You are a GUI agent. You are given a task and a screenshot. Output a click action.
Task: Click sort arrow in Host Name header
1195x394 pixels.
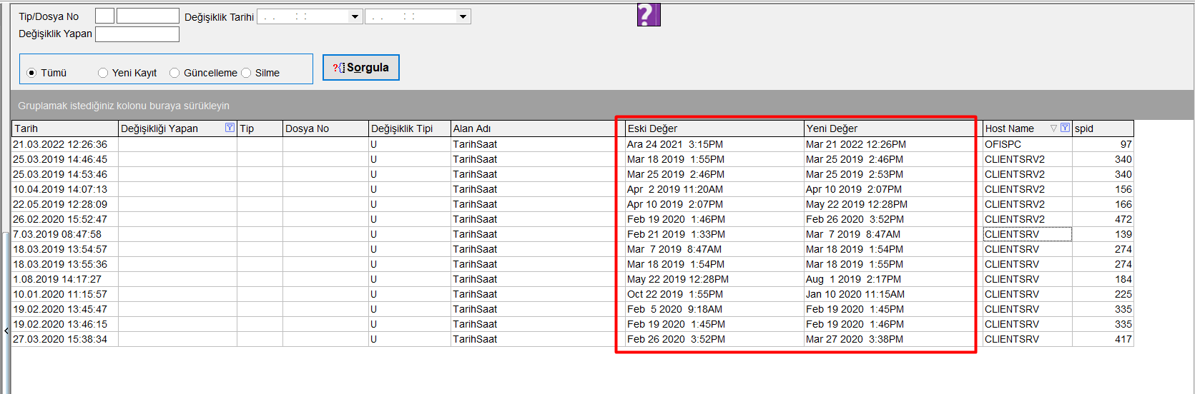[1053, 128]
